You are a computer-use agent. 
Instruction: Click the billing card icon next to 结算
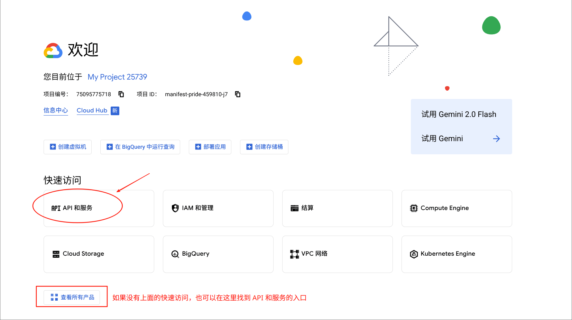coord(295,208)
